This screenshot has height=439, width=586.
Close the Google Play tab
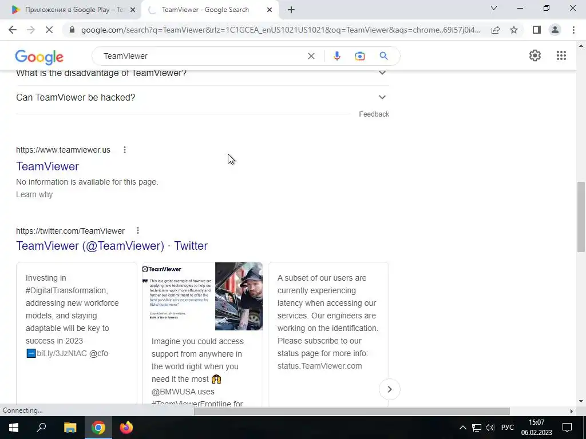click(133, 10)
